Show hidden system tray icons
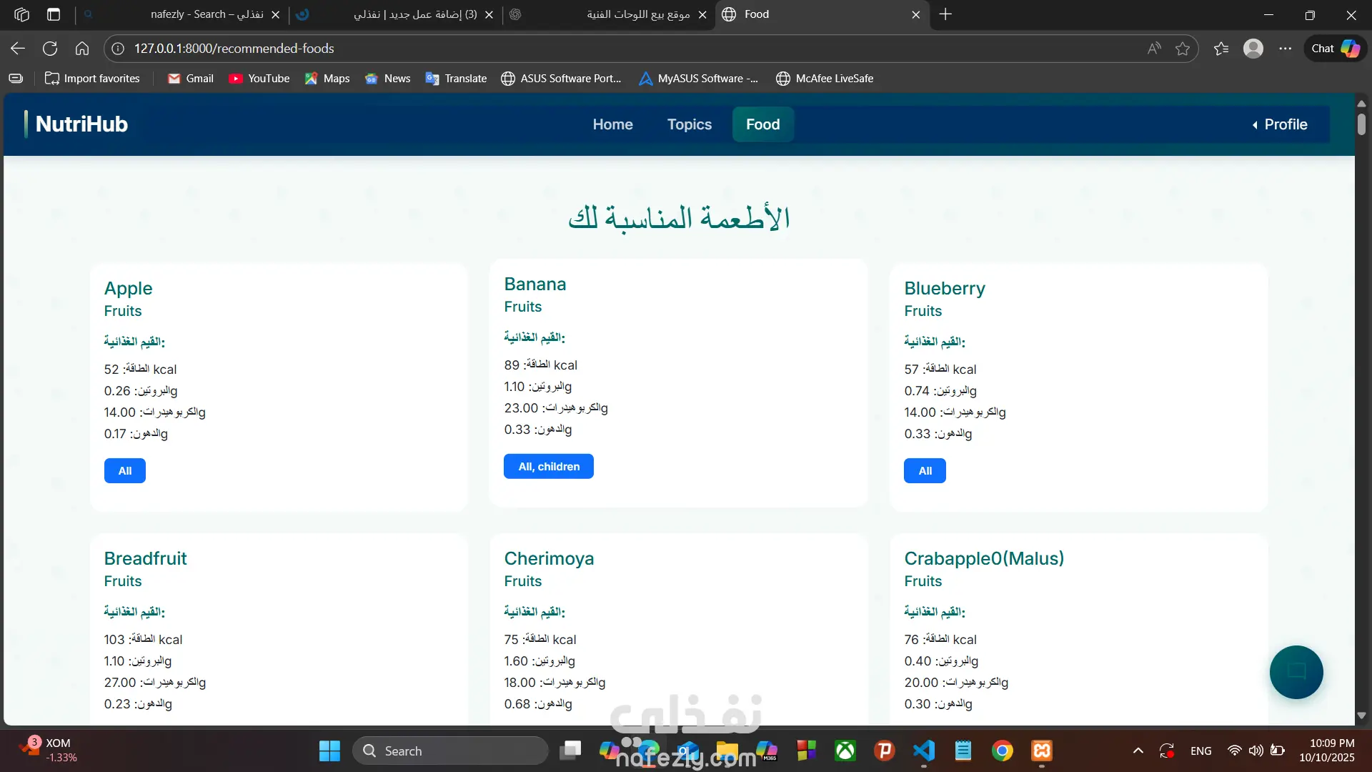 pyautogui.click(x=1138, y=751)
